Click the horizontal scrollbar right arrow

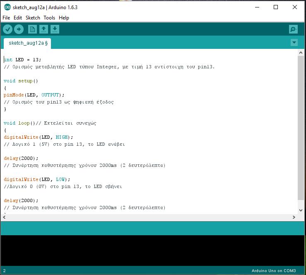pos(294,217)
